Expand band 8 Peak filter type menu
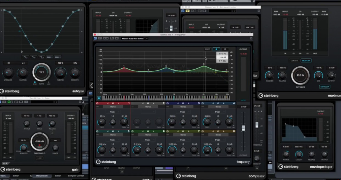The height and width of the screenshot is (180, 341). (218, 140)
